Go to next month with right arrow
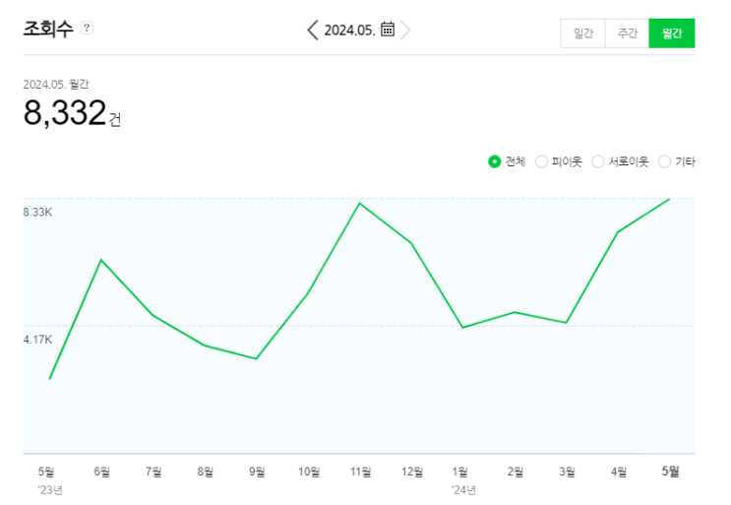This screenshot has height=505, width=731. point(405,30)
